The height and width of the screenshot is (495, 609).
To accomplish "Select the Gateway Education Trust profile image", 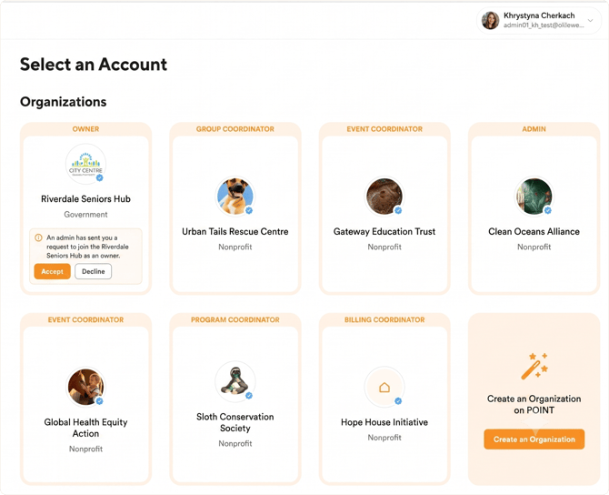I will 384,196.
